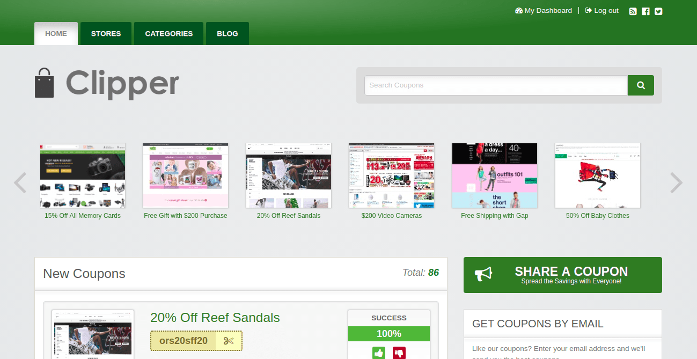Open the 50% Off Baby Clothes link

coord(598,216)
